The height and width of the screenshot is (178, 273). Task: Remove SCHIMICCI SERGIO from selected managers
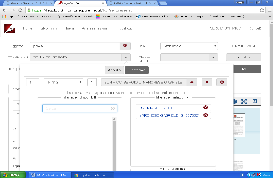pyautogui.click(x=205, y=108)
